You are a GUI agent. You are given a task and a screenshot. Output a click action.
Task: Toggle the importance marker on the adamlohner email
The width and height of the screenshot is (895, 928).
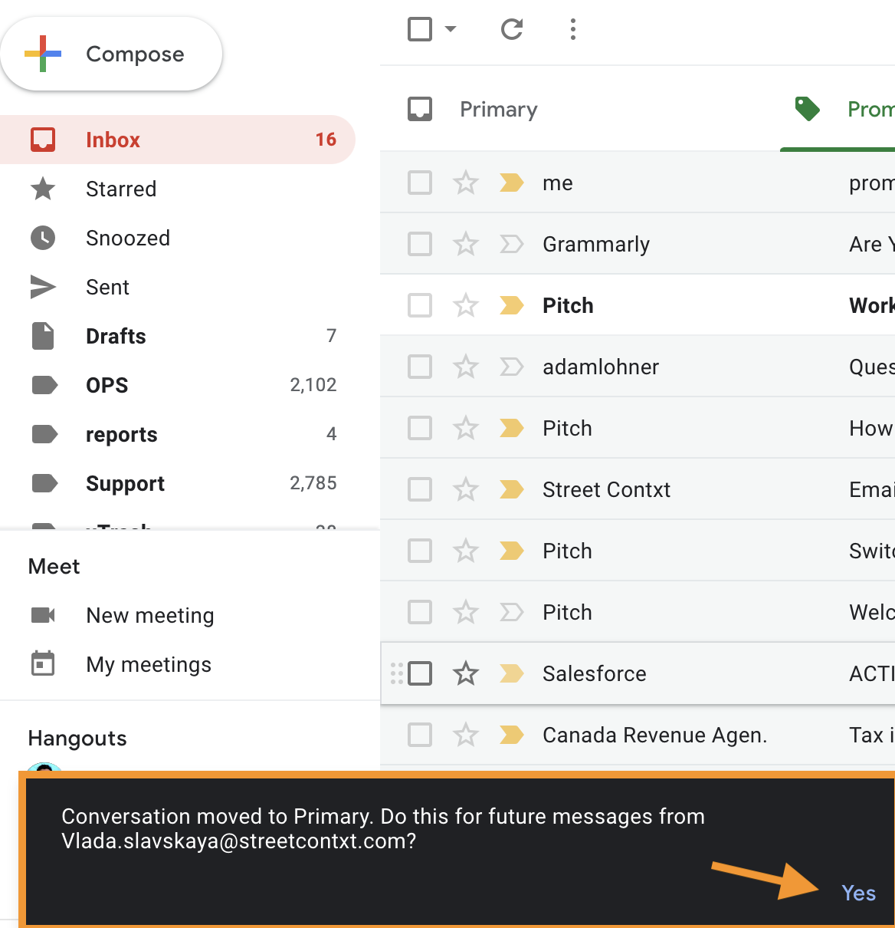pyautogui.click(x=511, y=367)
